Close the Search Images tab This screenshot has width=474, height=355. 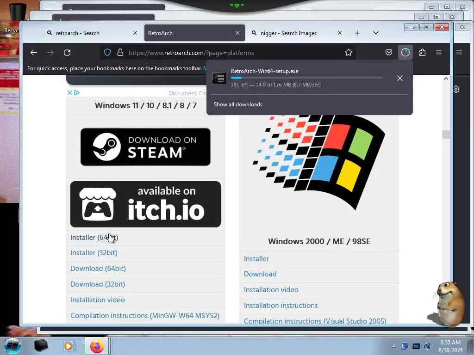pyautogui.click(x=339, y=33)
